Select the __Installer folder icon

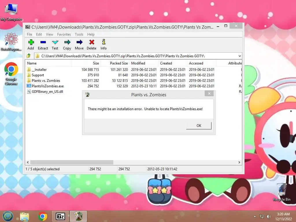(x=29, y=69)
